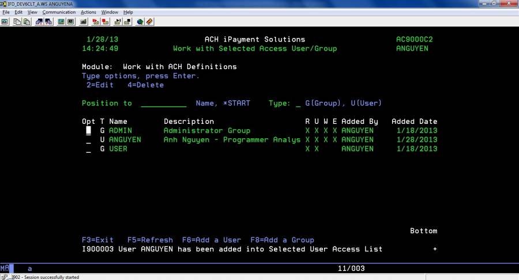Image resolution: width=519 pixels, height=280 pixels.
Task: Open the Communication menu
Action: point(59,12)
